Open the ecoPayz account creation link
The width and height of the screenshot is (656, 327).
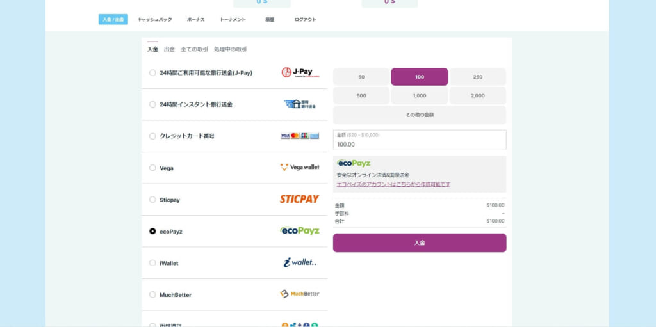coord(394,184)
